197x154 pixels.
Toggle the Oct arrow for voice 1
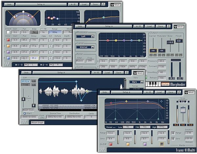(50, 40)
